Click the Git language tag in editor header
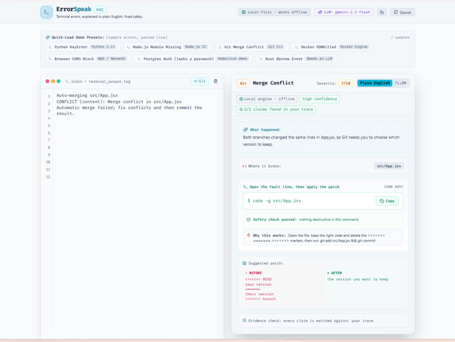Image resolution: width=455 pixels, height=342 pixels. [200, 81]
